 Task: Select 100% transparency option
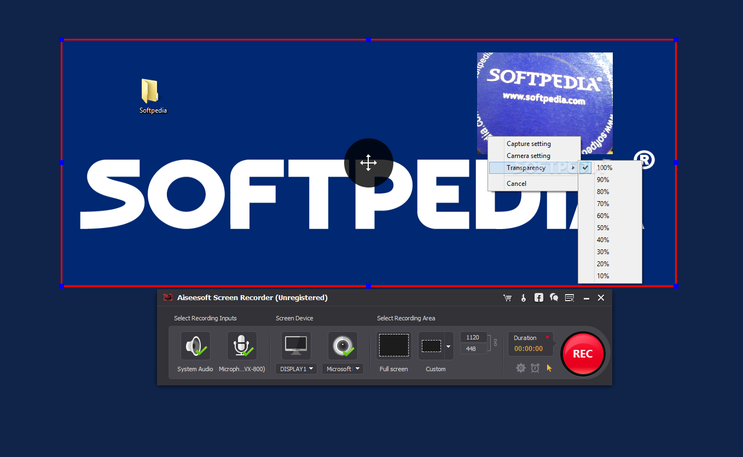(x=610, y=168)
